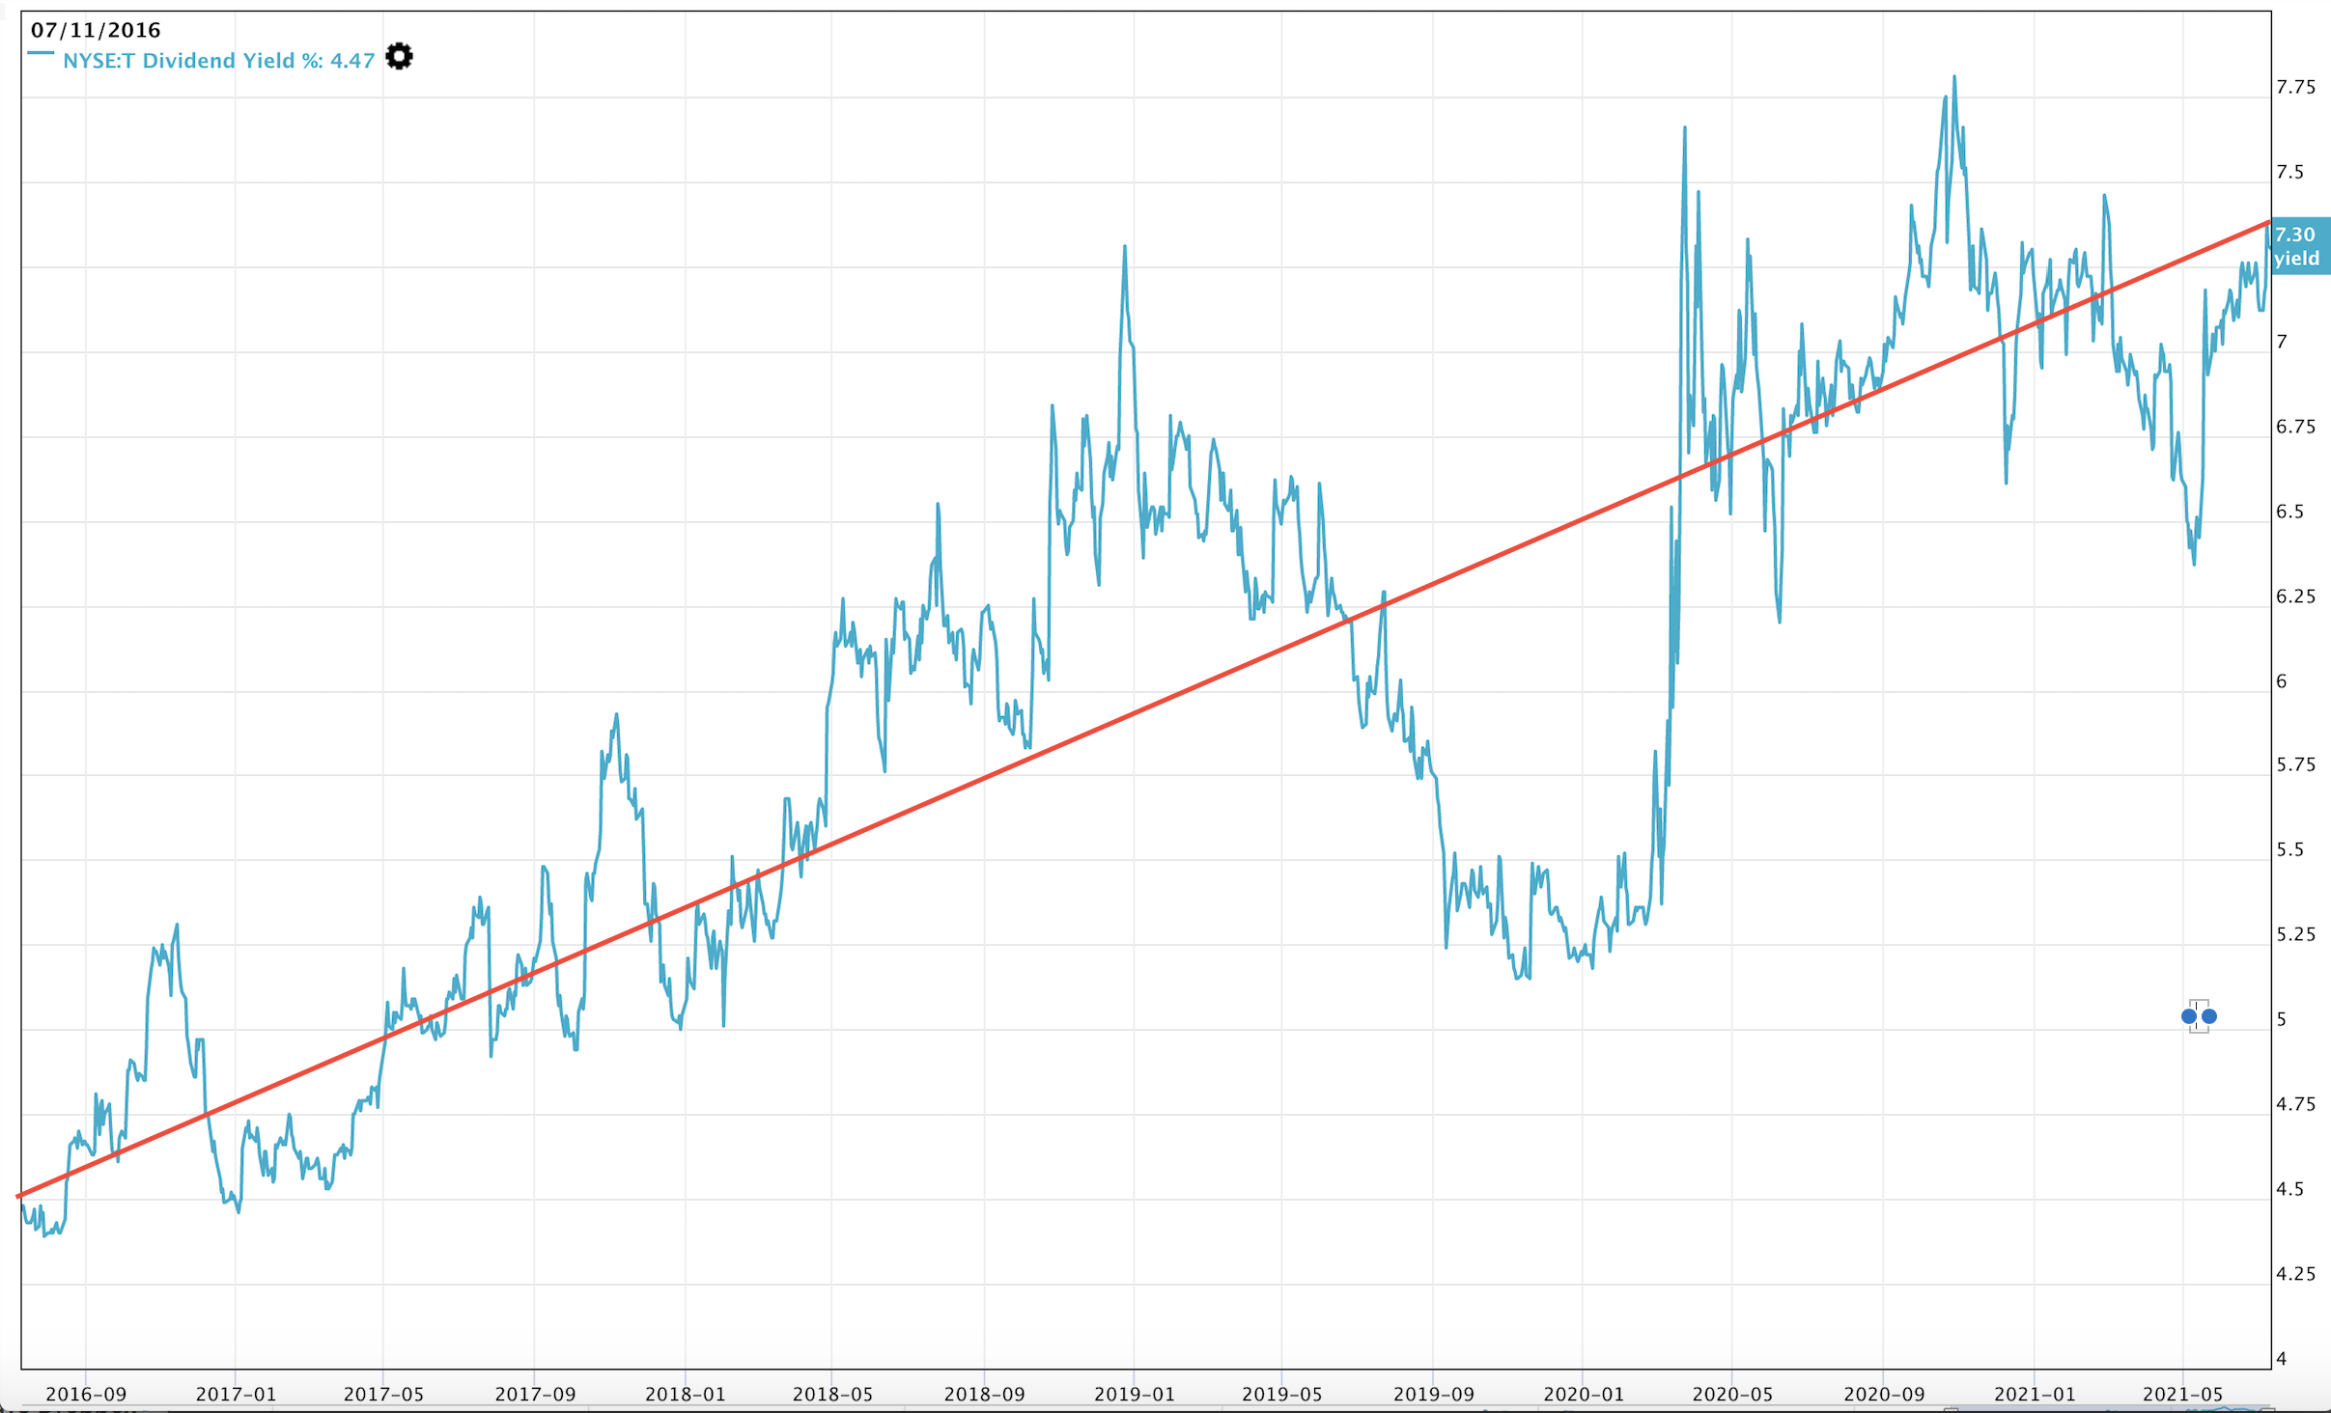Click the upper end of the red trendline

pyautogui.click(x=2266, y=224)
